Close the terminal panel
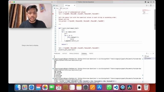The height and width of the screenshot is (92, 164). (153, 53)
